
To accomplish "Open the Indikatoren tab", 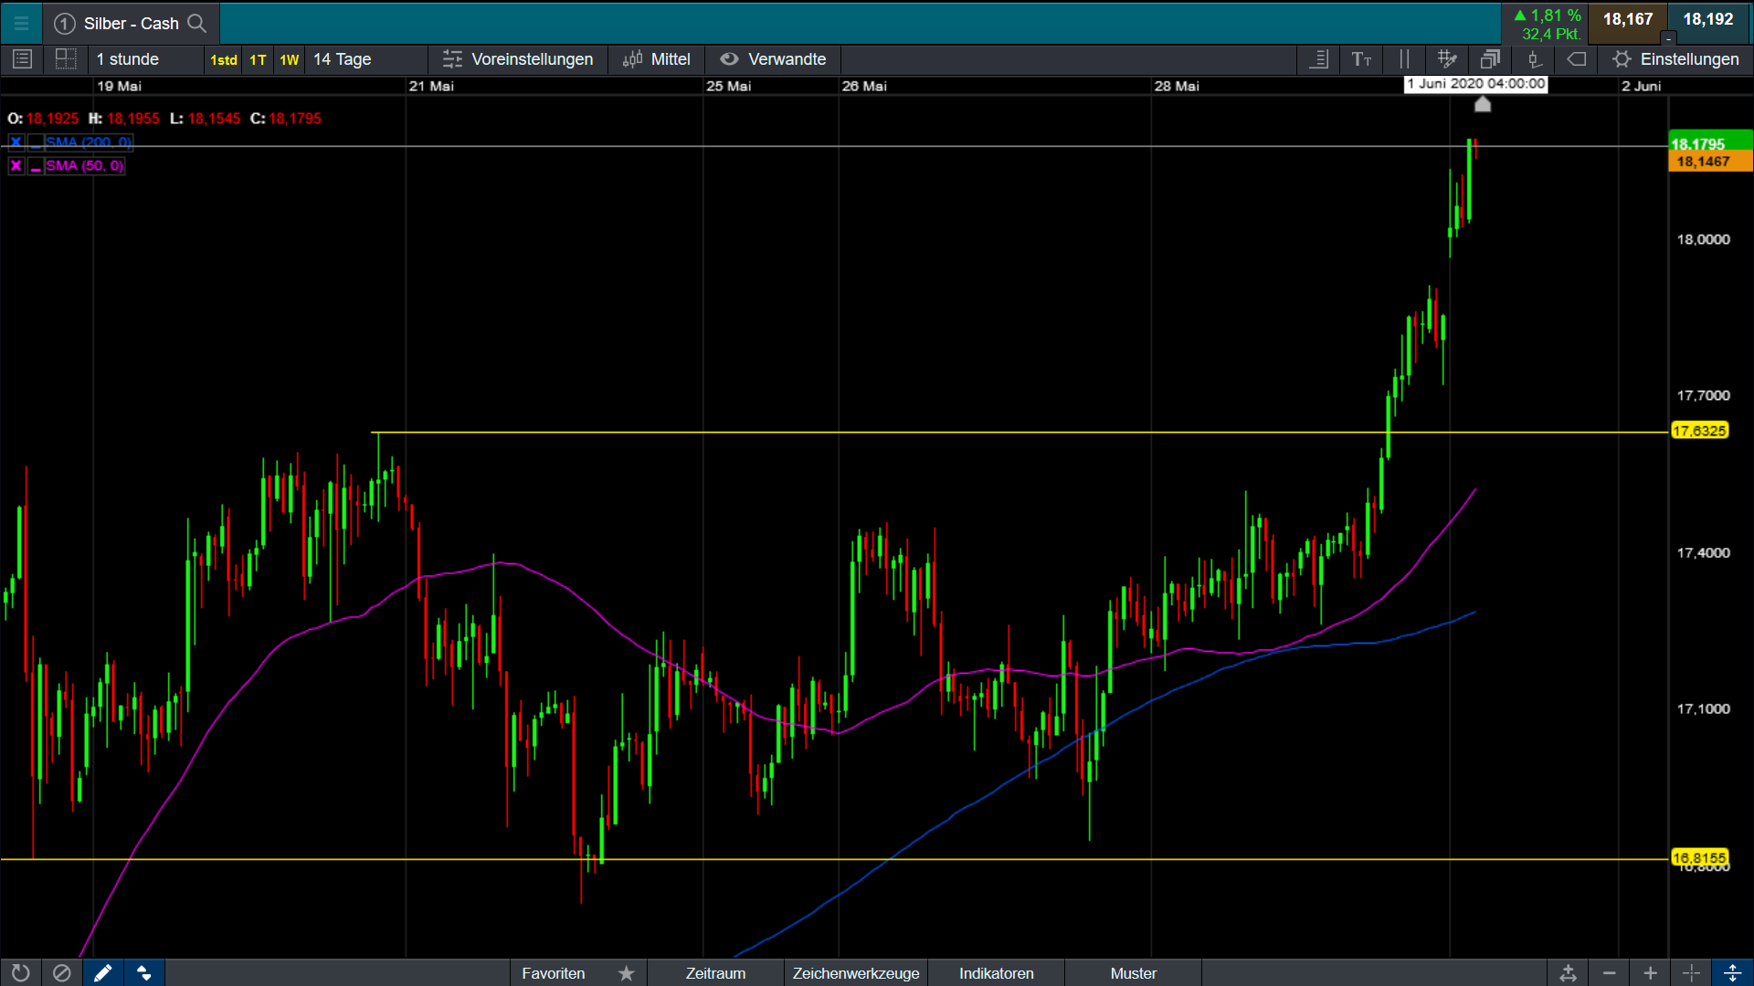I will click(996, 973).
